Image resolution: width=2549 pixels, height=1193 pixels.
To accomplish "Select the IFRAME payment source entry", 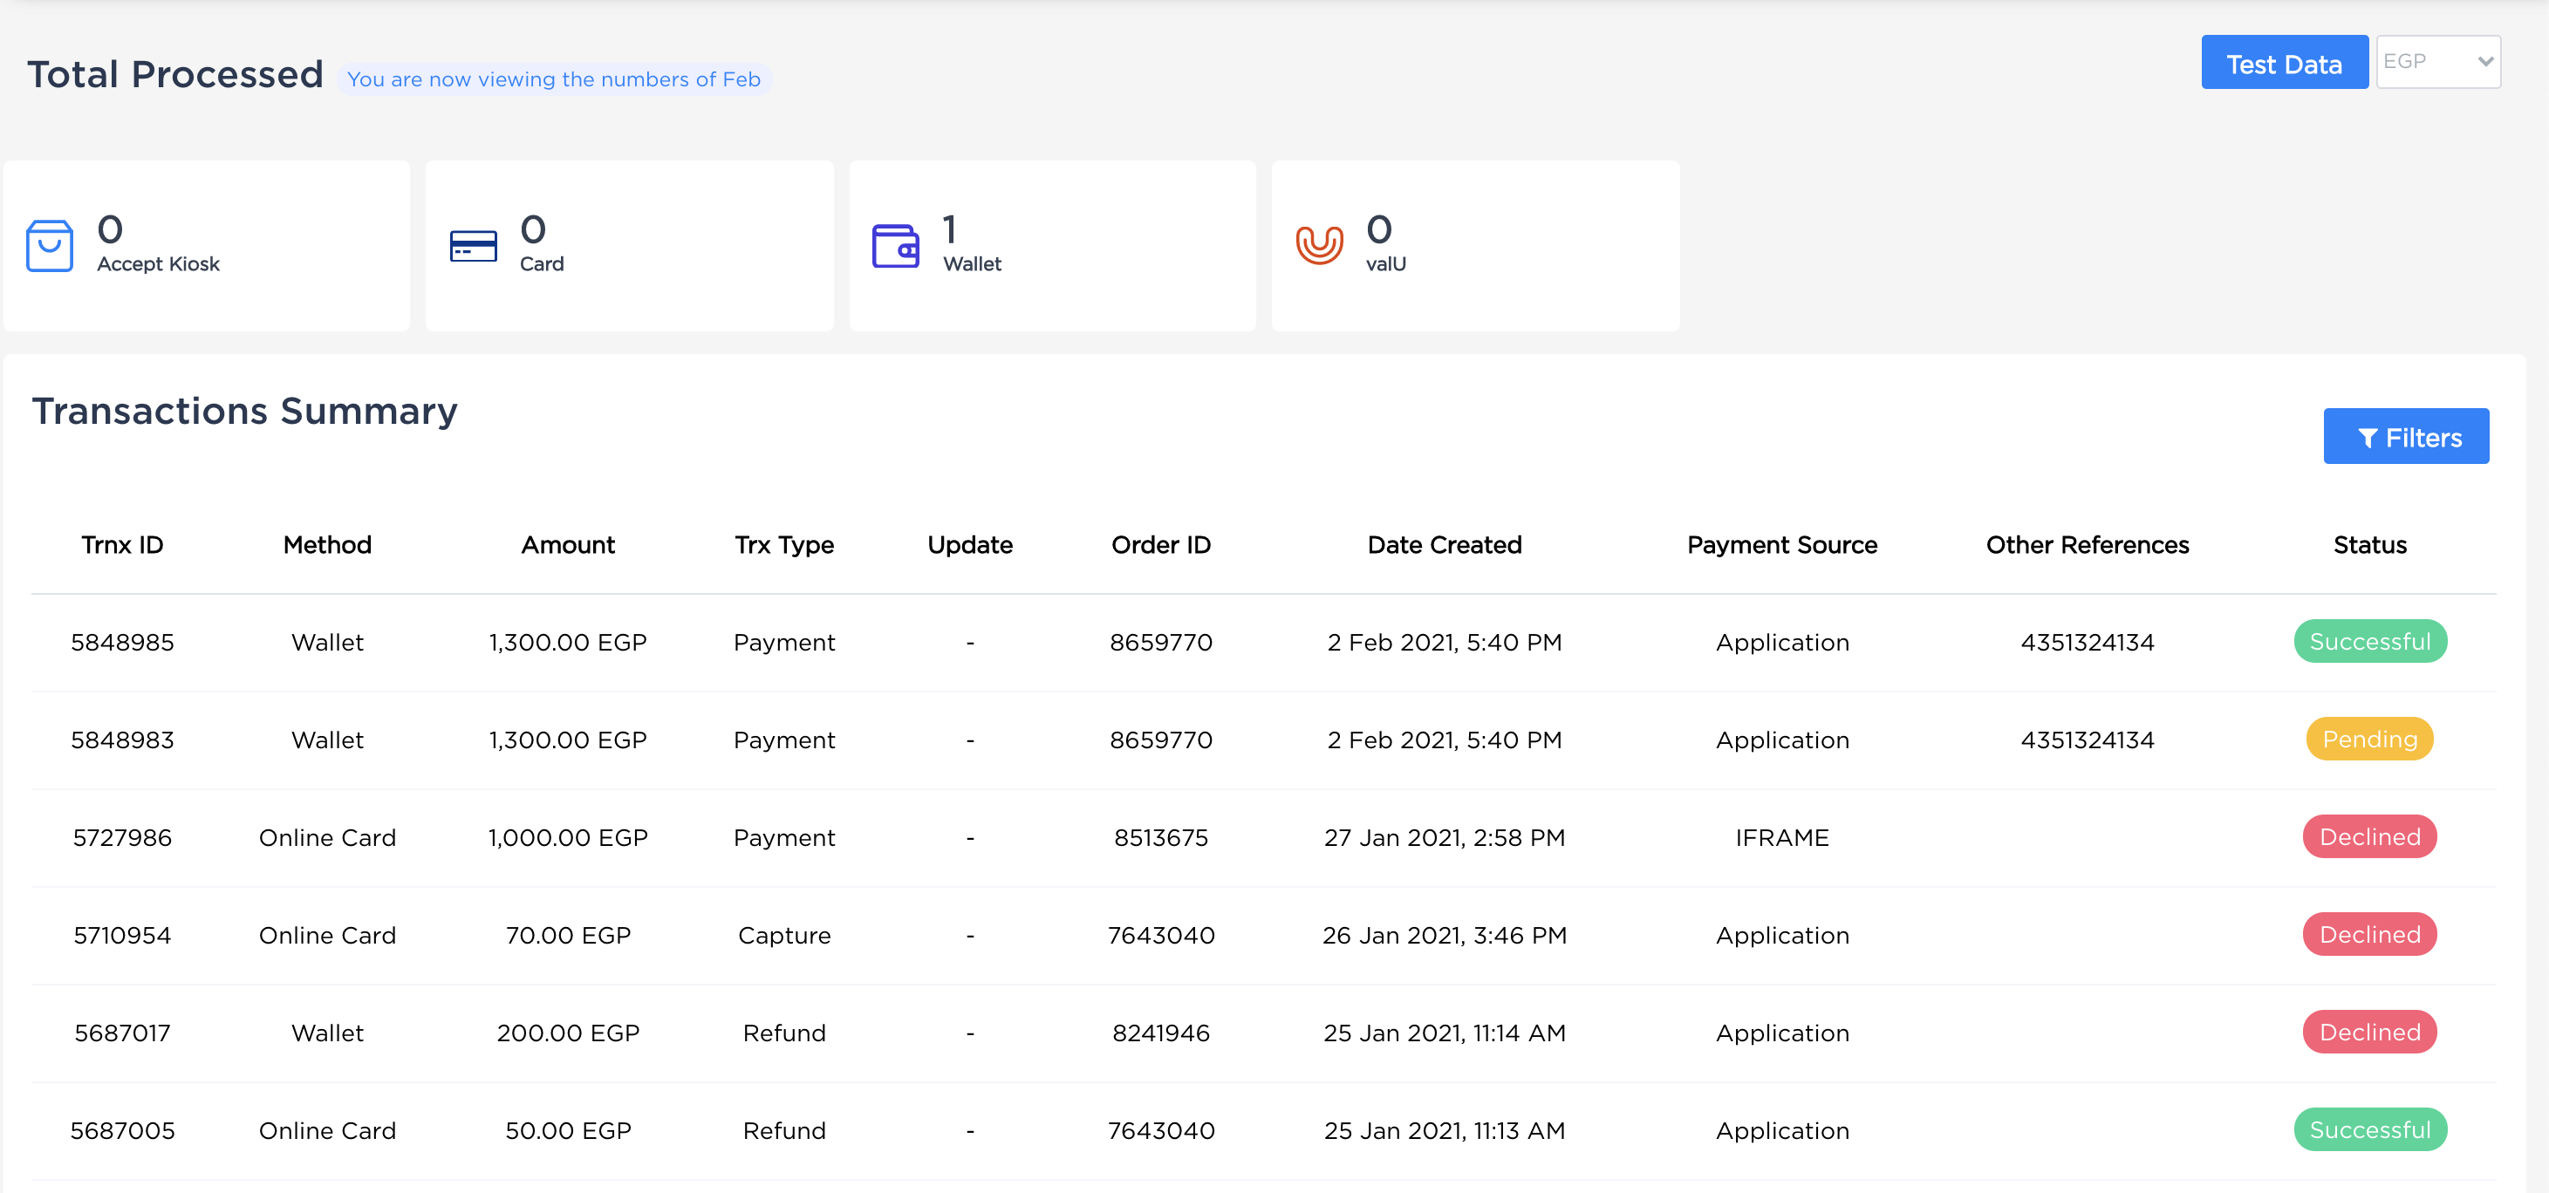I will point(1781,836).
